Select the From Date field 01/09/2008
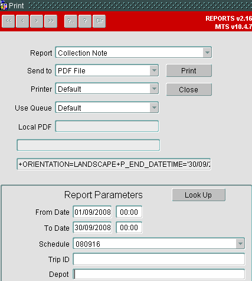Viewport: 252px width, 281px height. tap(92, 212)
